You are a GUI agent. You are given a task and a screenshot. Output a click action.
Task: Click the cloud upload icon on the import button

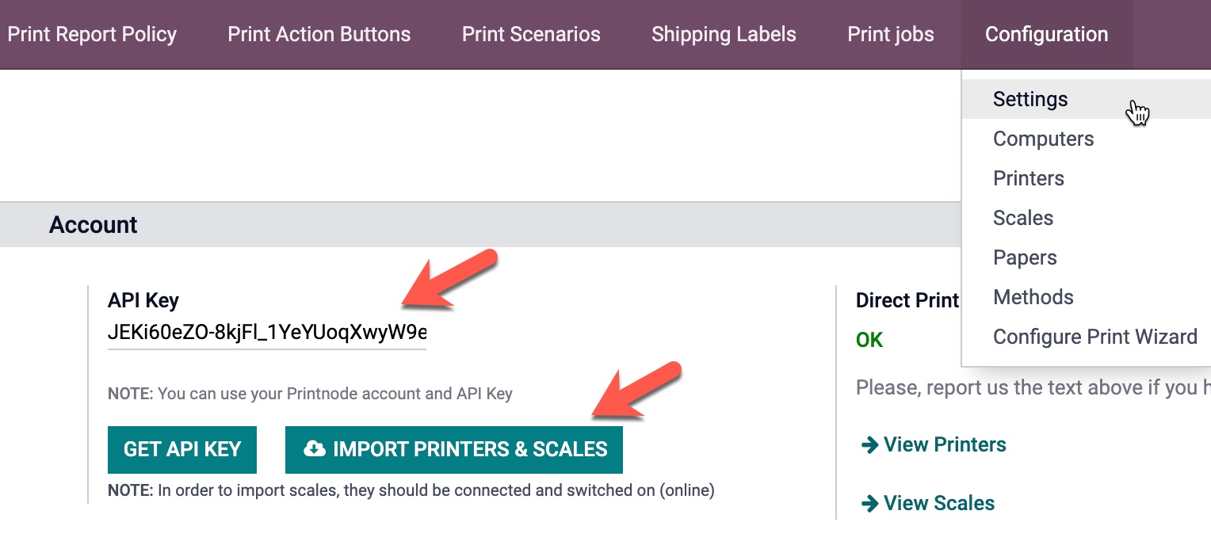(x=315, y=449)
